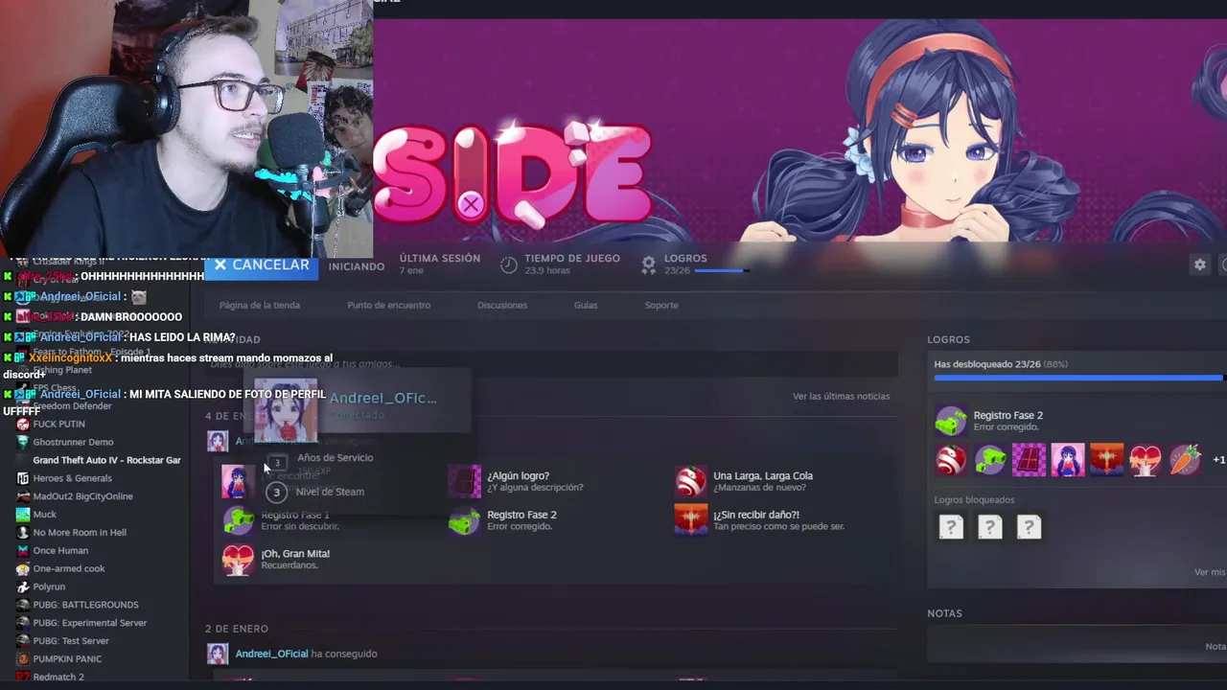Click the Logros icon in header
1227x690 pixels.
[x=649, y=264]
